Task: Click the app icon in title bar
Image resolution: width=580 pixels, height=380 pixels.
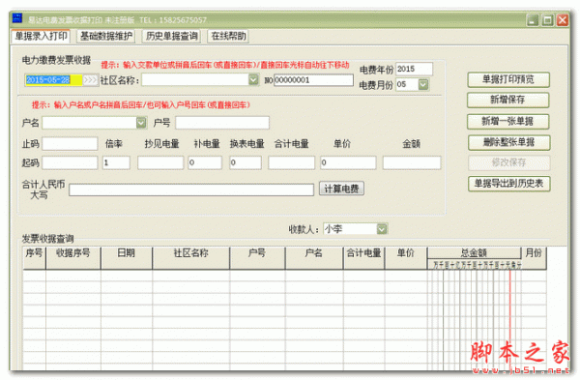Action: pos(17,18)
